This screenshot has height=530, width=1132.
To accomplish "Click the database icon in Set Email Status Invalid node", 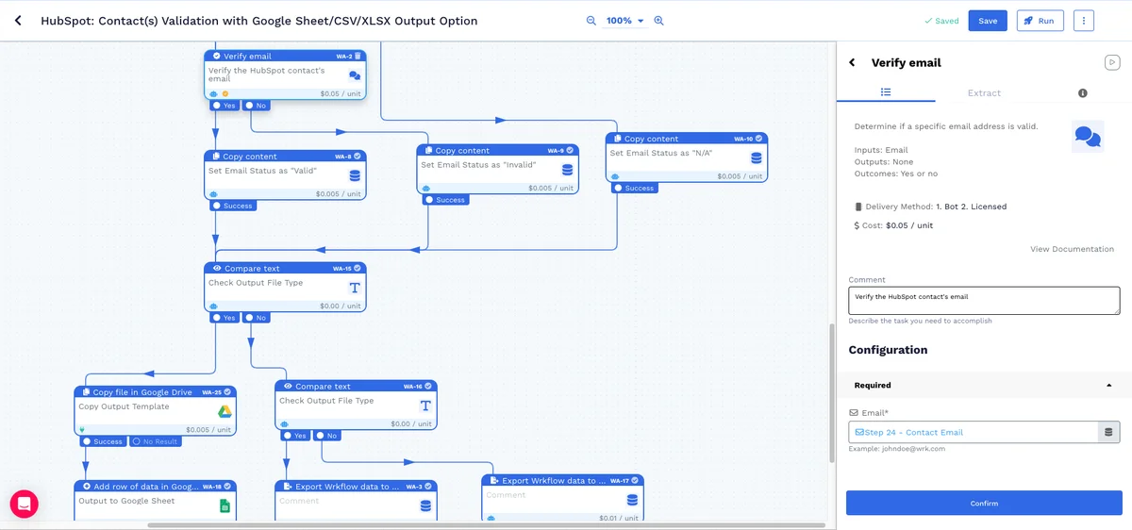I will [568, 170].
